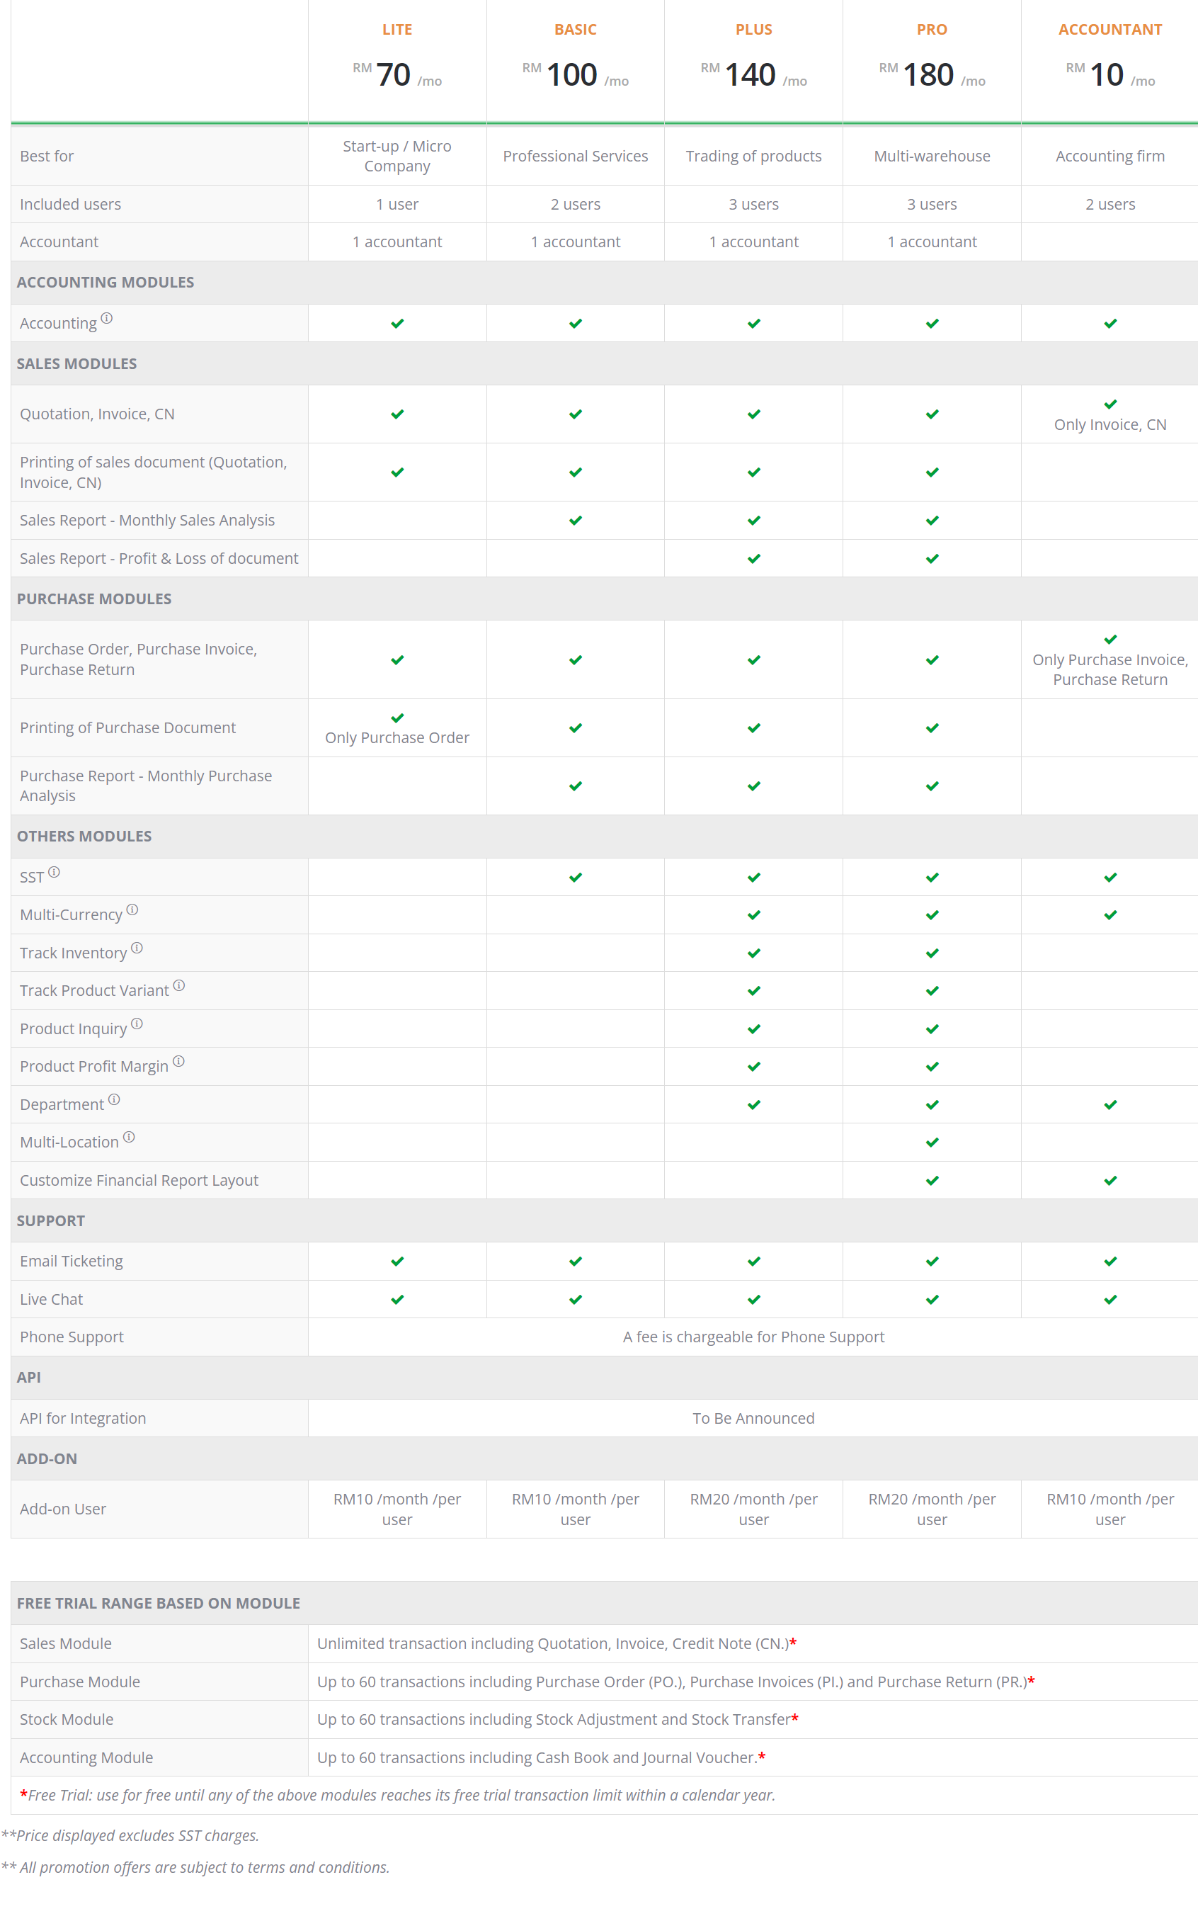The height and width of the screenshot is (1921, 1198).
Task: Click the Multi-Location checkmark under PRO
Action: click(x=932, y=1142)
